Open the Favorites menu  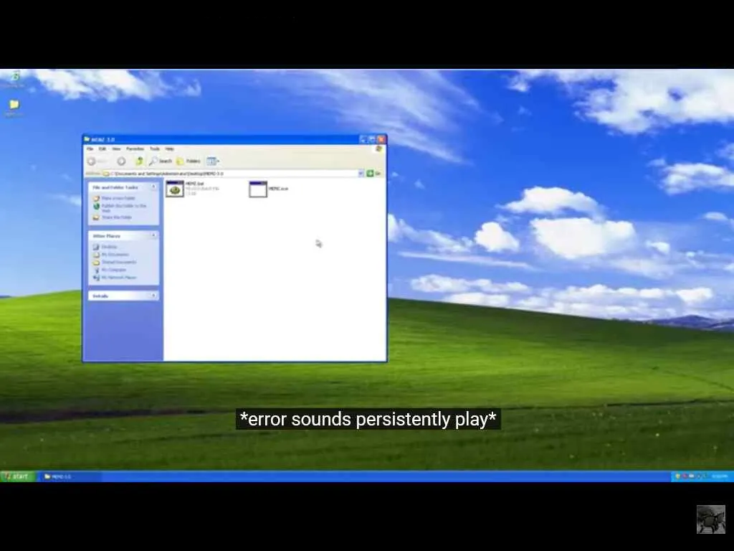(x=135, y=149)
